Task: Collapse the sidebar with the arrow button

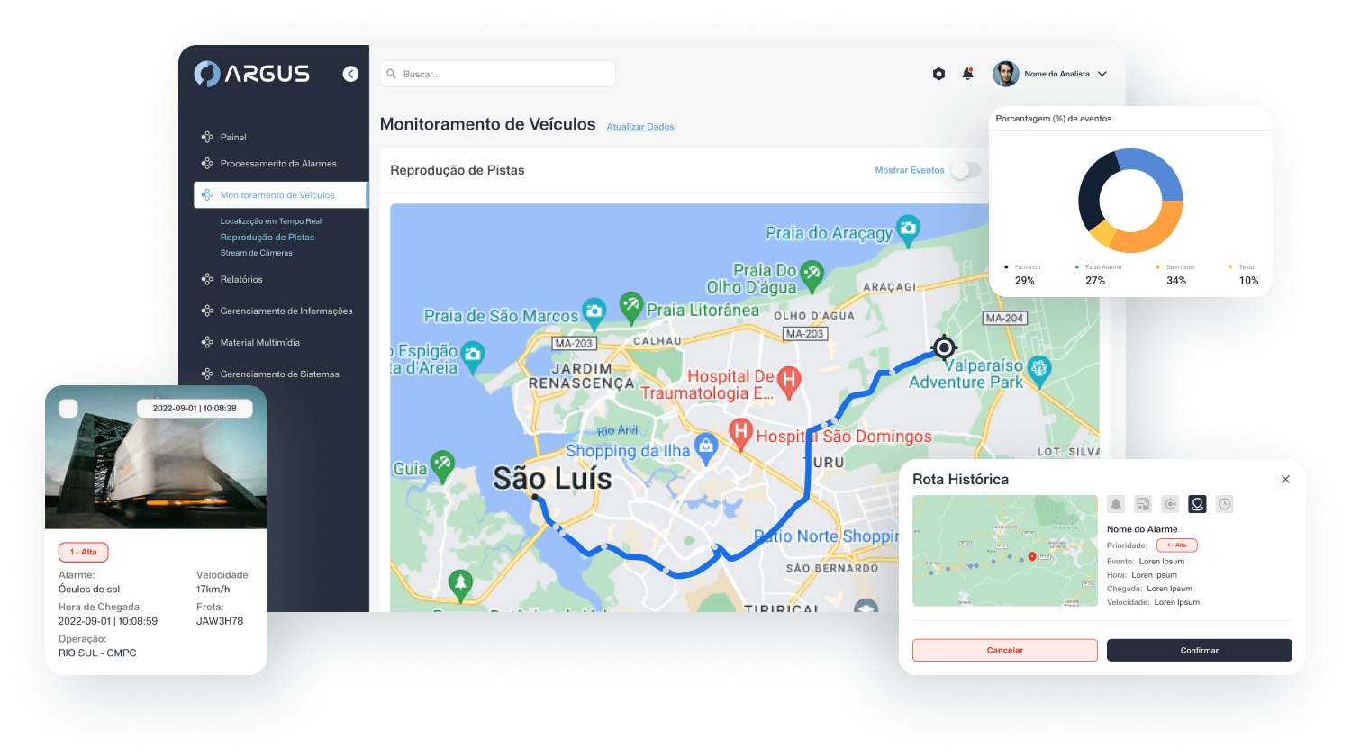Action: click(x=350, y=74)
